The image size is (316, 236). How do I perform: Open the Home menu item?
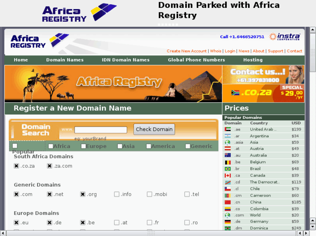(x=21, y=60)
